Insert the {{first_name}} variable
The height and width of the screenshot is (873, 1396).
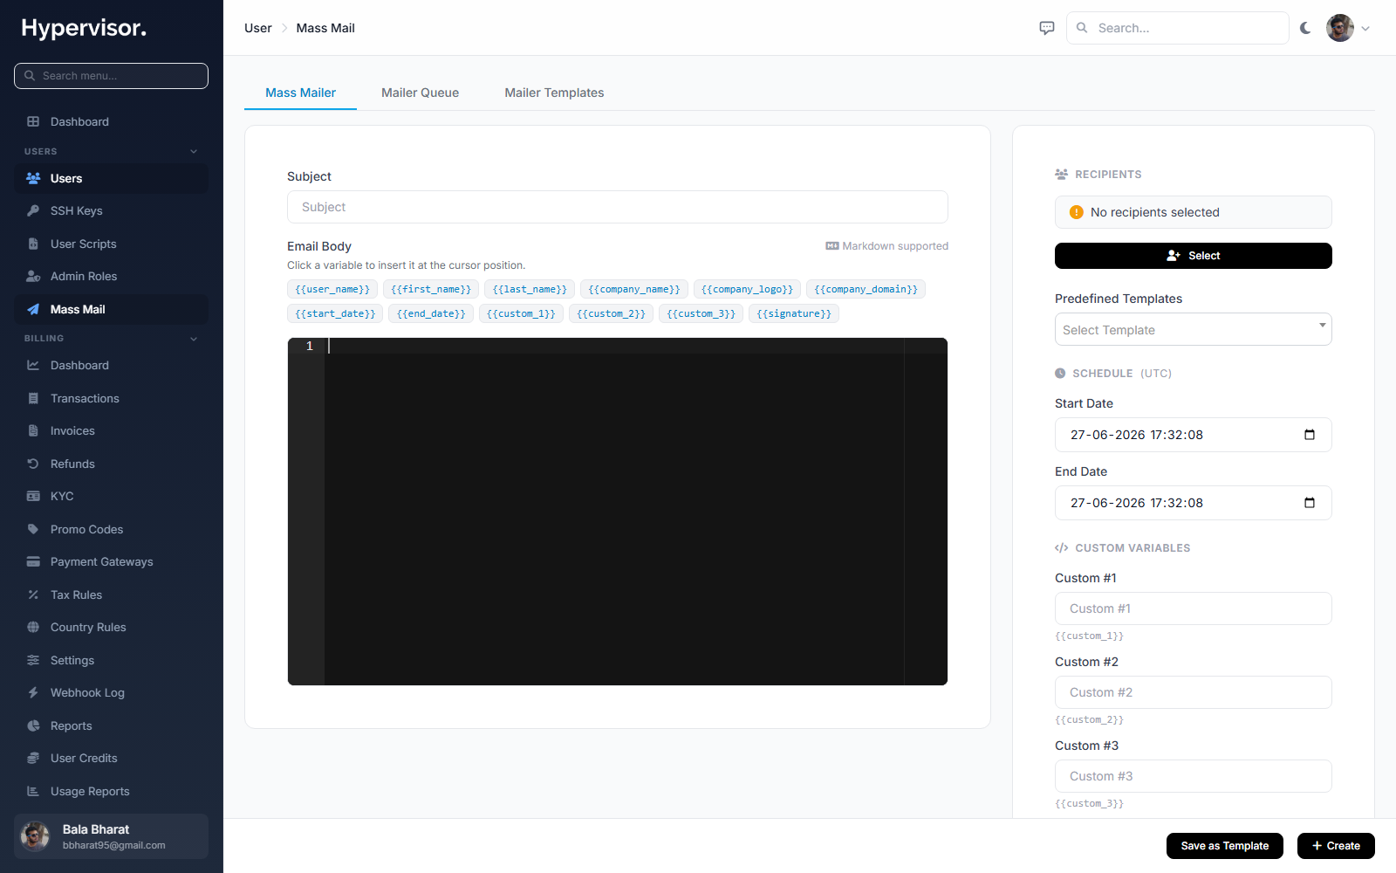click(431, 289)
